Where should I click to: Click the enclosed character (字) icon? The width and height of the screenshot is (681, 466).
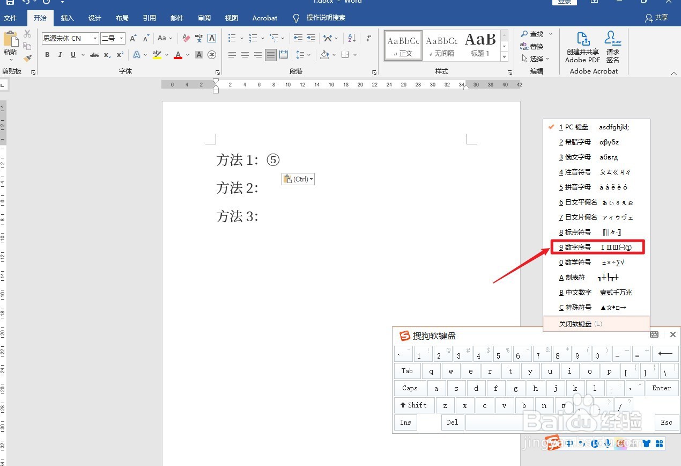point(212,55)
